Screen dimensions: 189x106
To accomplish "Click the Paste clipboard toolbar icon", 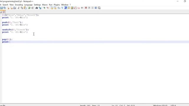I will point(25,8).
